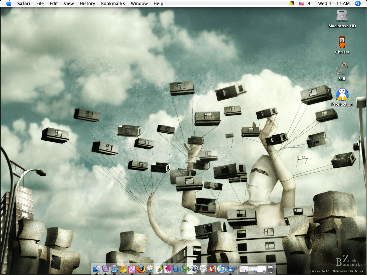Open the US flag input menu
The width and height of the screenshot is (367, 275).
301,4
